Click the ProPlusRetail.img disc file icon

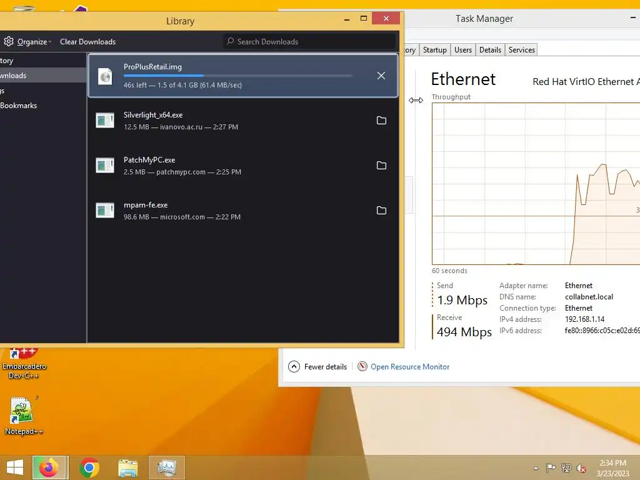tap(105, 76)
